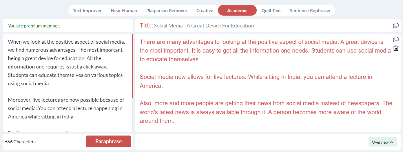Click the title field reading Social Media
Screen dimensions: 403x152
point(204,26)
